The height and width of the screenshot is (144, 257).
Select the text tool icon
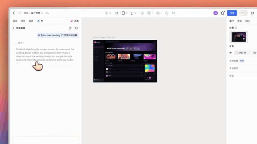(132, 13)
